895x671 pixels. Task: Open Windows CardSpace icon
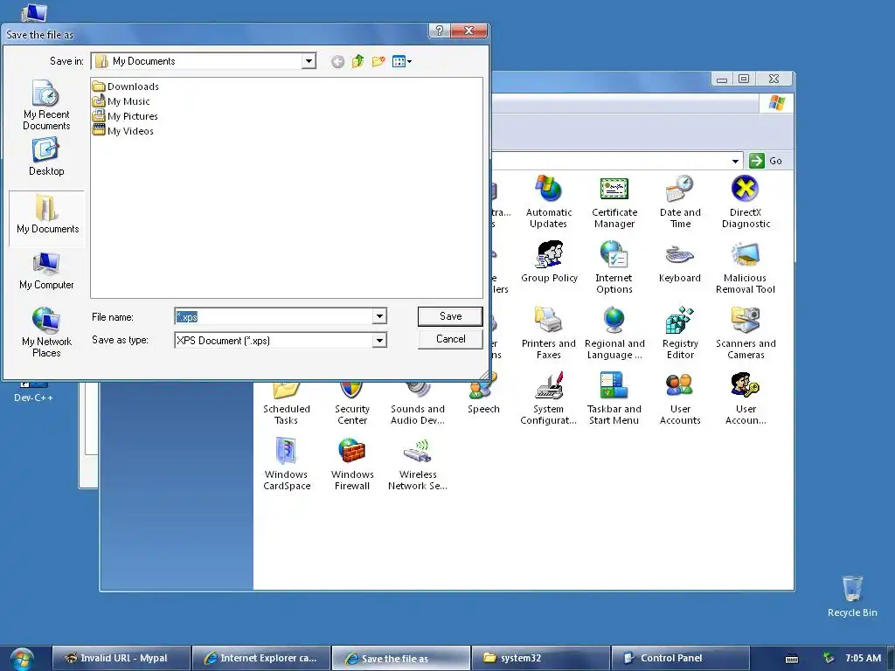pyautogui.click(x=287, y=465)
